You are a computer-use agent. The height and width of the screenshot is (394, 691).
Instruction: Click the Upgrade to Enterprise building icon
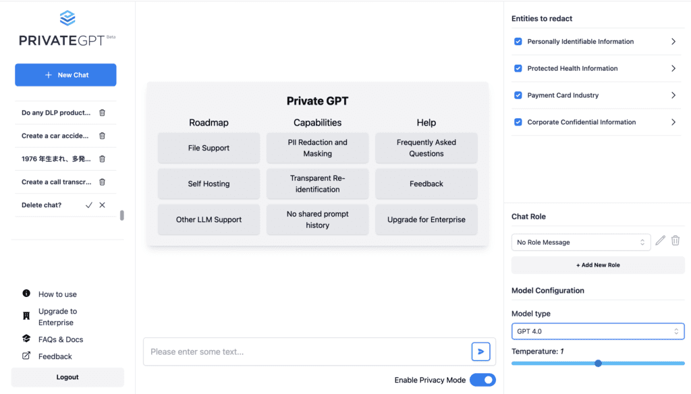(x=26, y=316)
